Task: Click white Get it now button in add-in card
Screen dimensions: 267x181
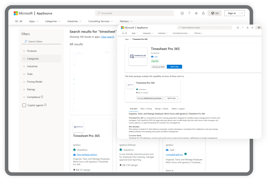Action: [x=171, y=98]
